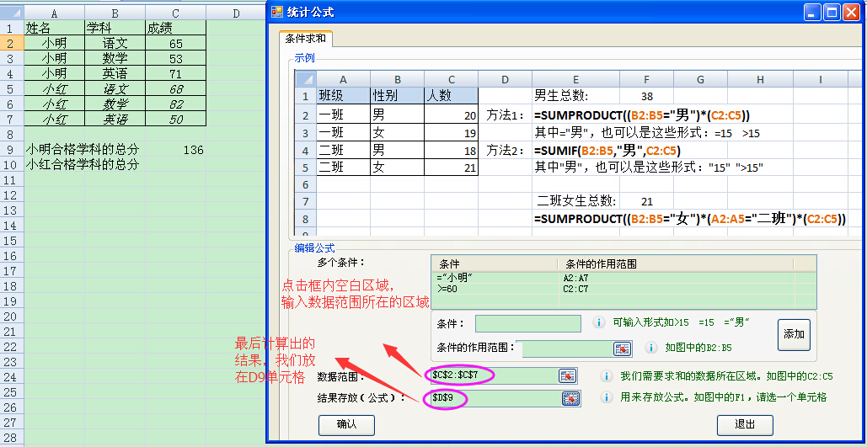Click info icon beside 数据范围 hint
Screen dimensions: 867x447
pos(606,376)
